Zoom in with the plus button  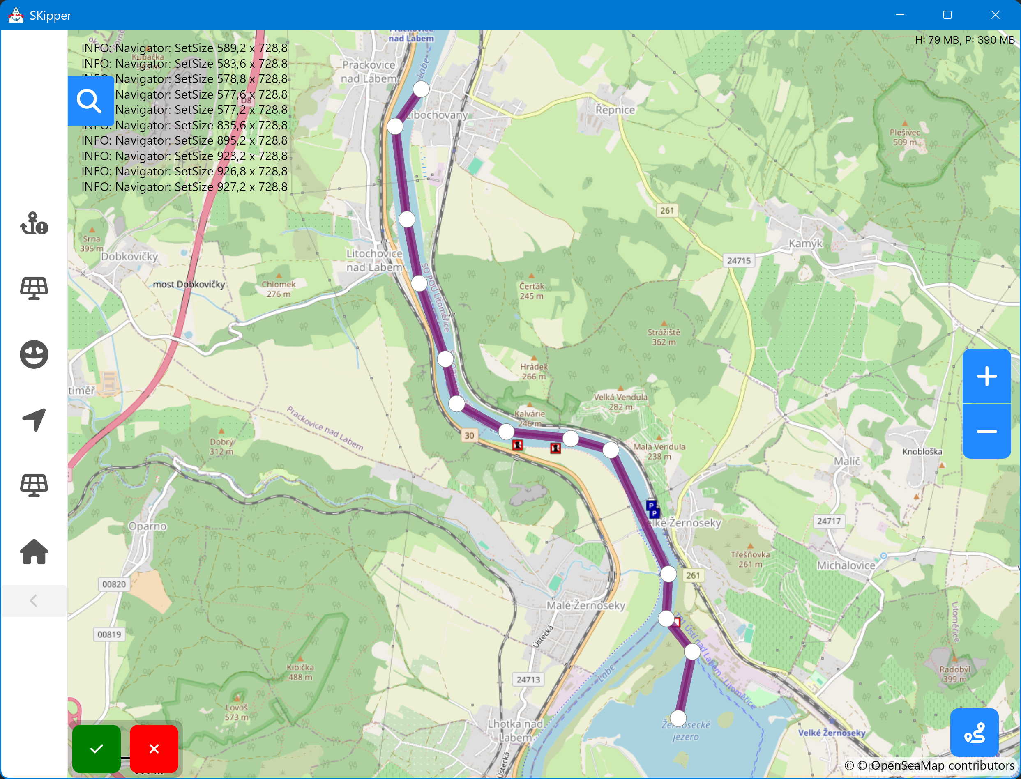986,376
